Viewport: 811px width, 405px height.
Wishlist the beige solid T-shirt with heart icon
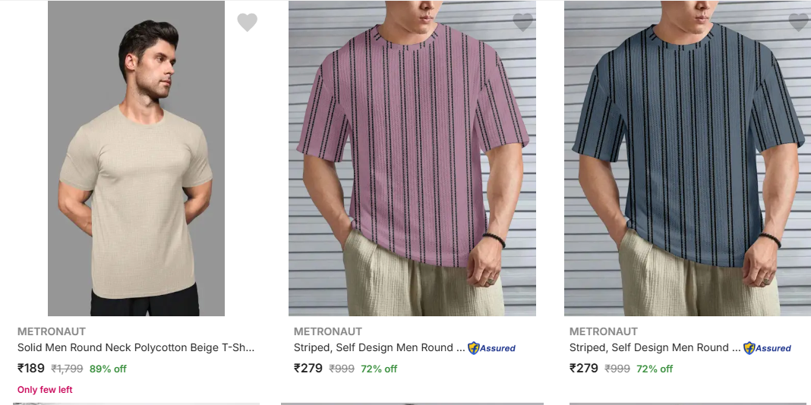click(247, 23)
